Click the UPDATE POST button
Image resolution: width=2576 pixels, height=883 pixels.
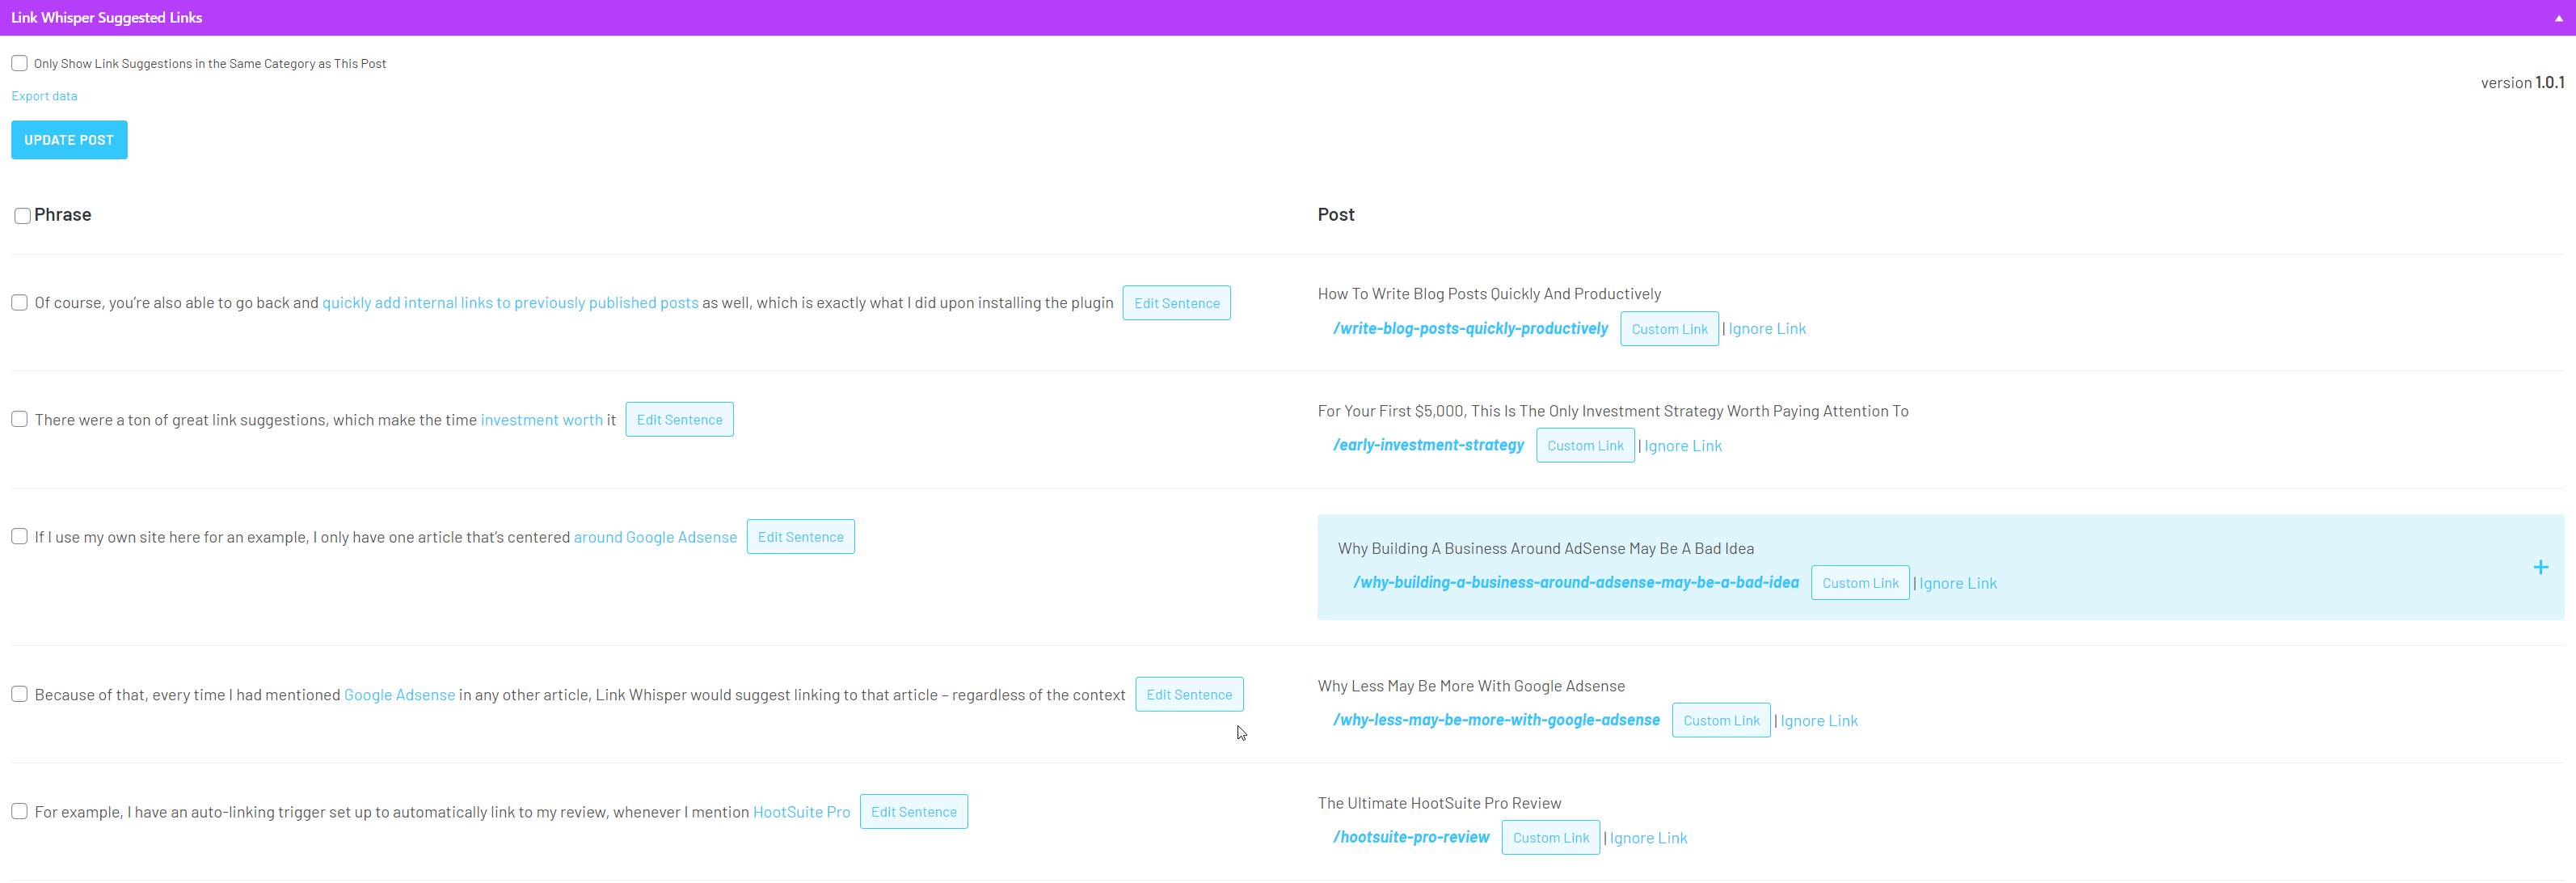(x=69, y=140)
